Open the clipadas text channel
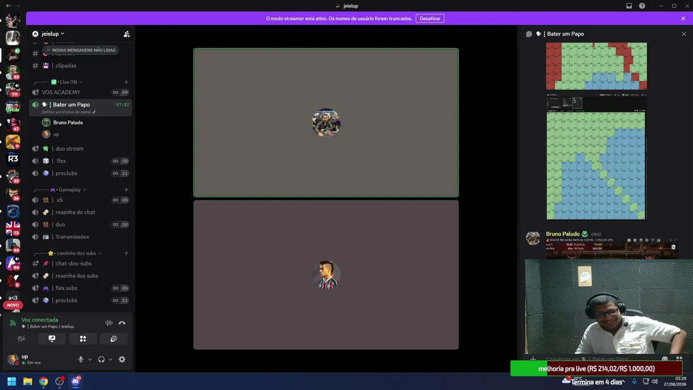 (80, 66)
